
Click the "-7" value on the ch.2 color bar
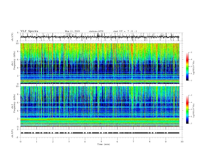point(191,123)
